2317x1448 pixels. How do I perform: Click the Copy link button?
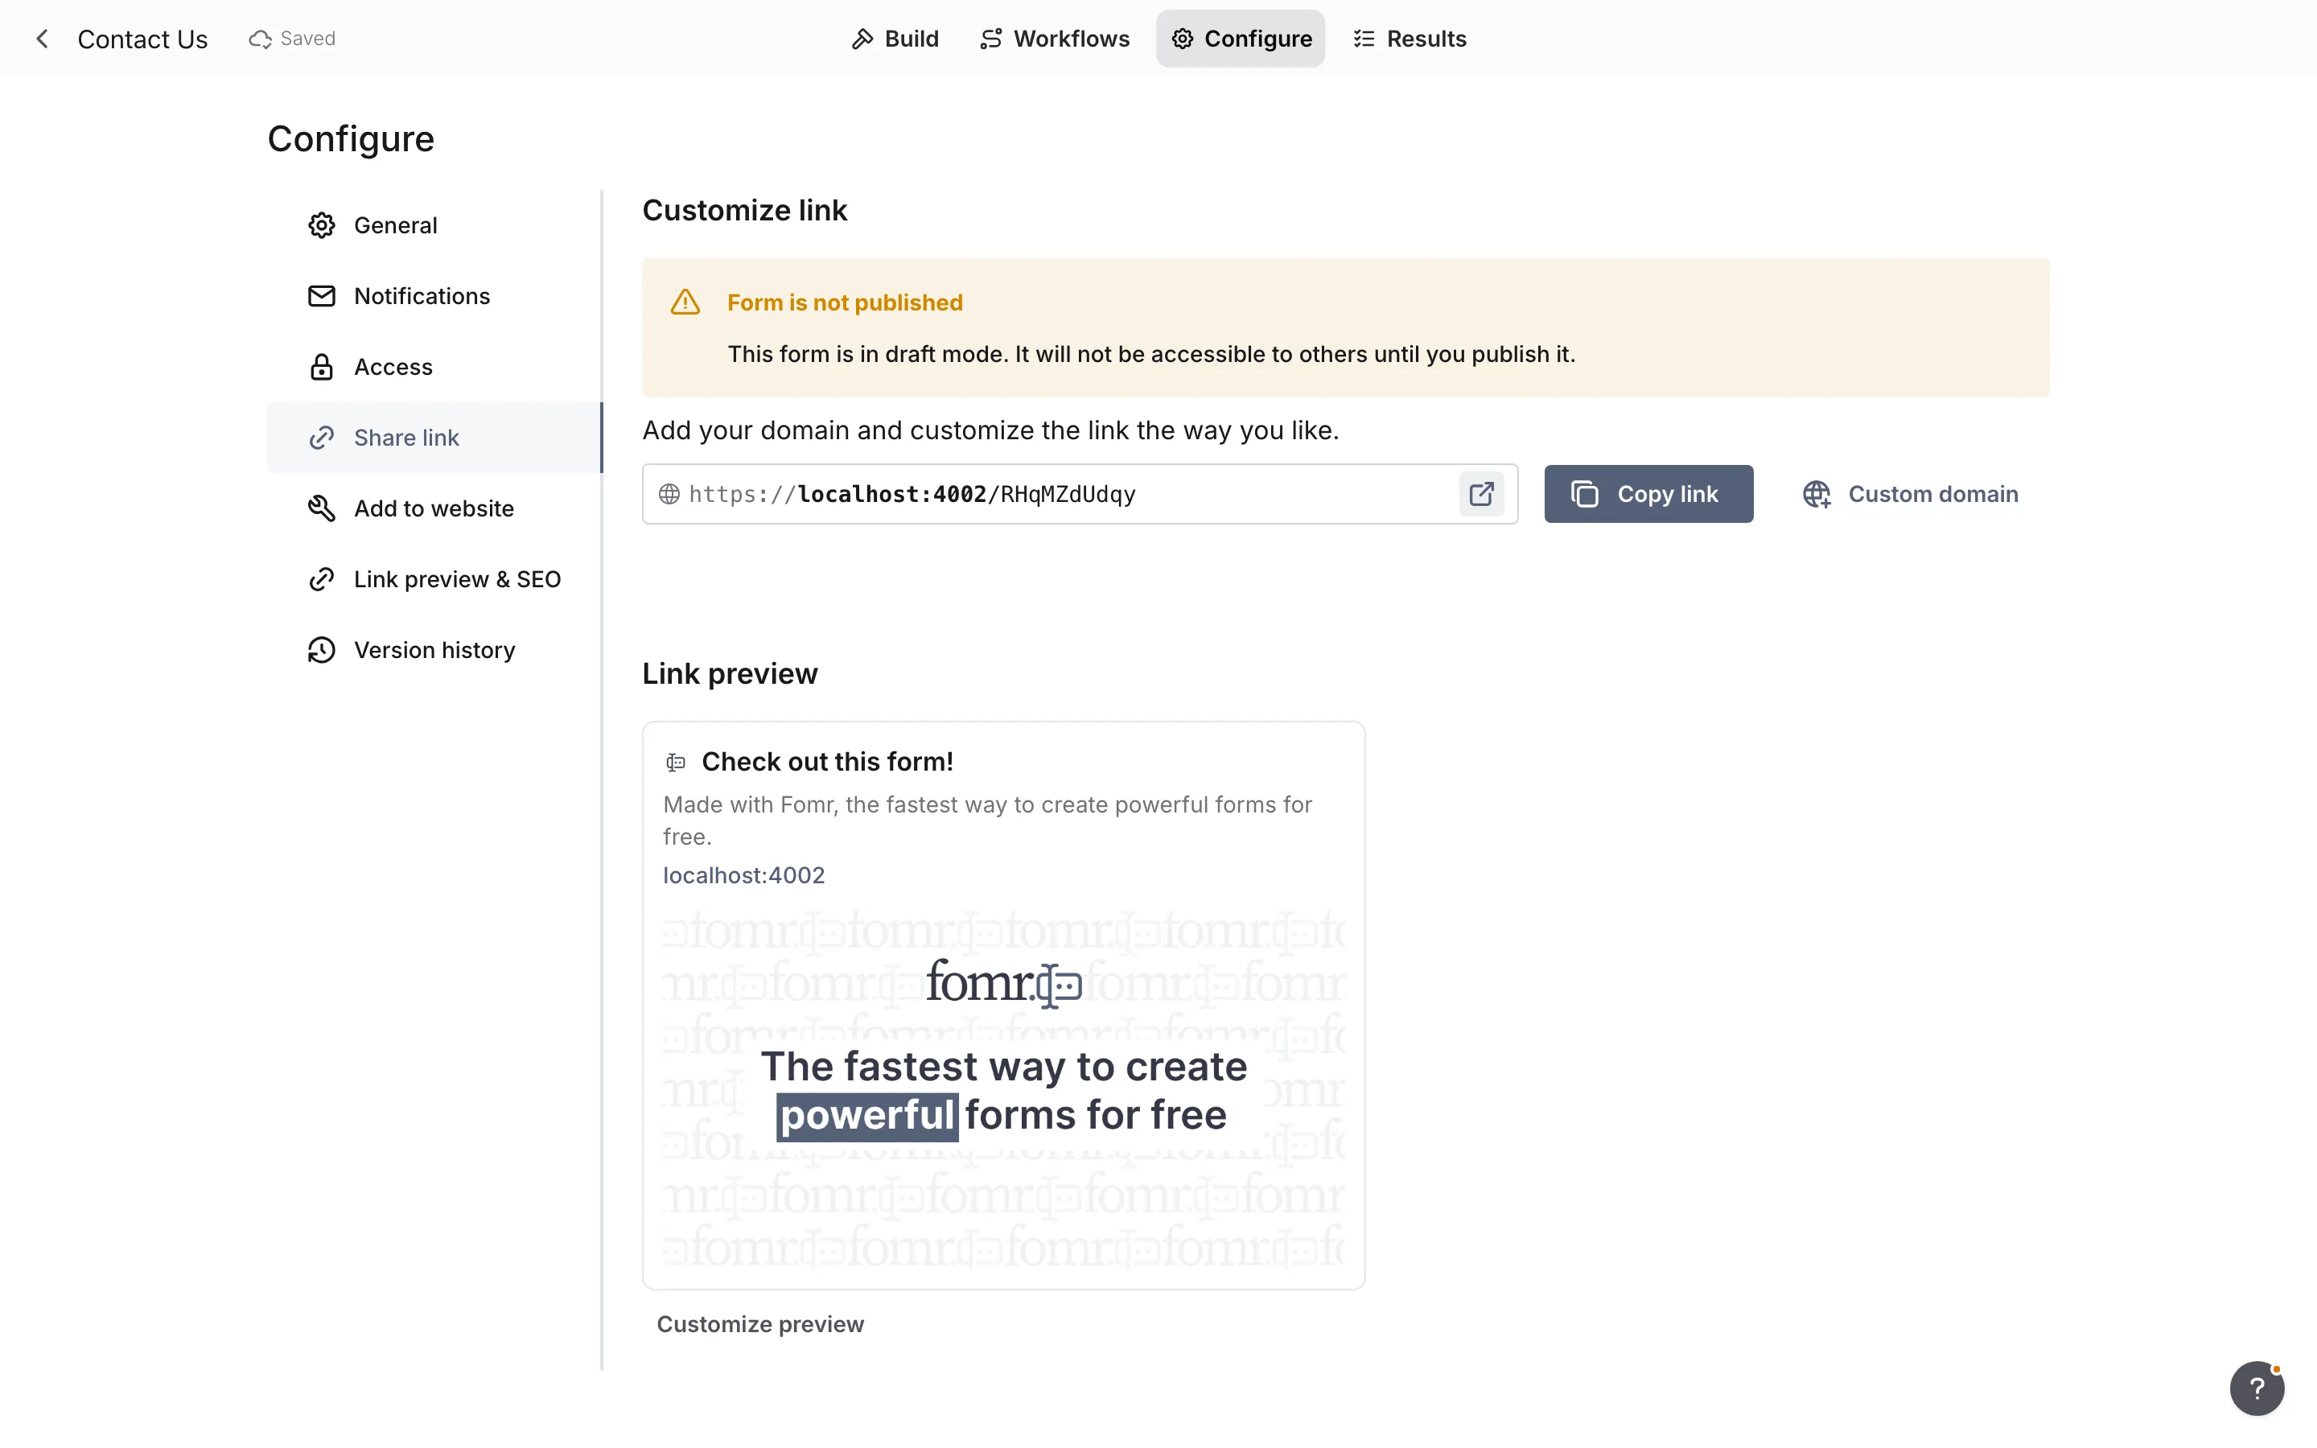[1648, 494]
